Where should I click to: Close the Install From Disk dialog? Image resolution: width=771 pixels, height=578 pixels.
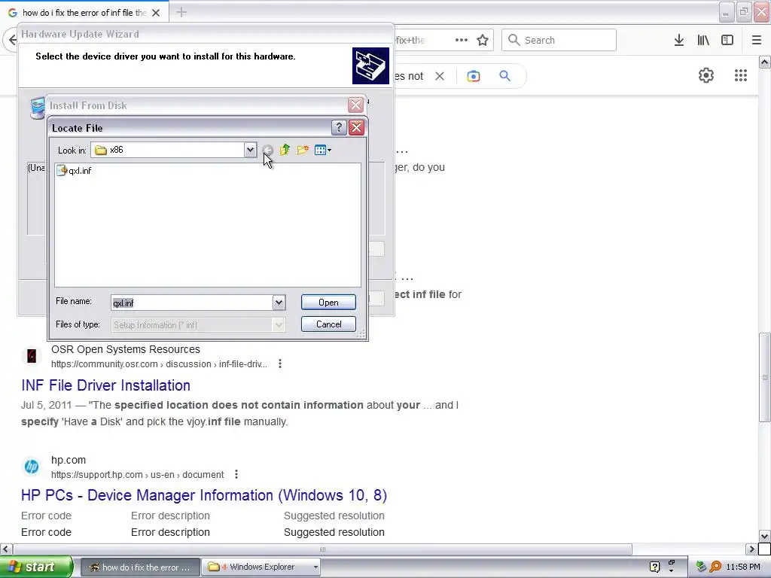tap(355, 105)
